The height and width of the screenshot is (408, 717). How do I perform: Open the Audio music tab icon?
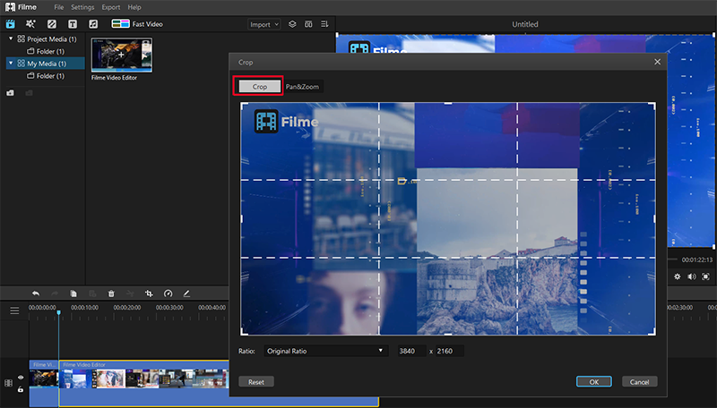click(x=93, y=24)
